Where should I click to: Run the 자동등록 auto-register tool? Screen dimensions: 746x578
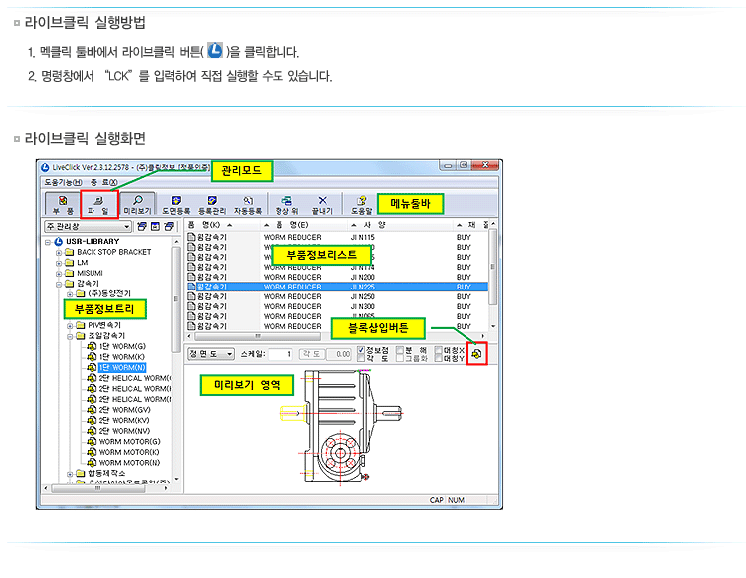(x=248, y=205)
